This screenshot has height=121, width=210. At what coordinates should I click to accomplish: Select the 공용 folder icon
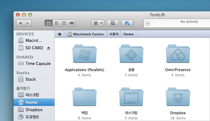pos(131,54)
